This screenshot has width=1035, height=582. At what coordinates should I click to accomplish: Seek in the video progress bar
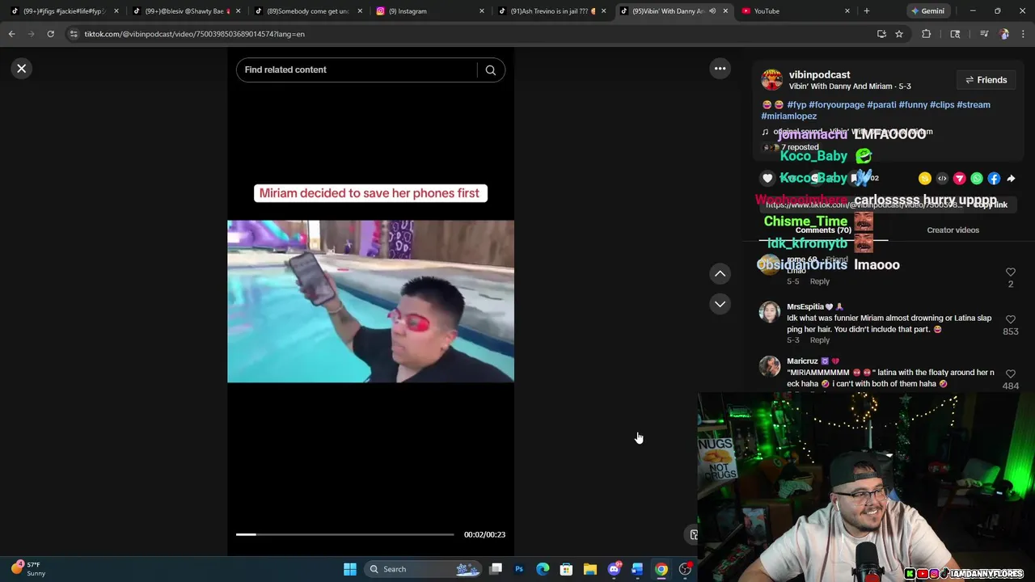point(345,534)
